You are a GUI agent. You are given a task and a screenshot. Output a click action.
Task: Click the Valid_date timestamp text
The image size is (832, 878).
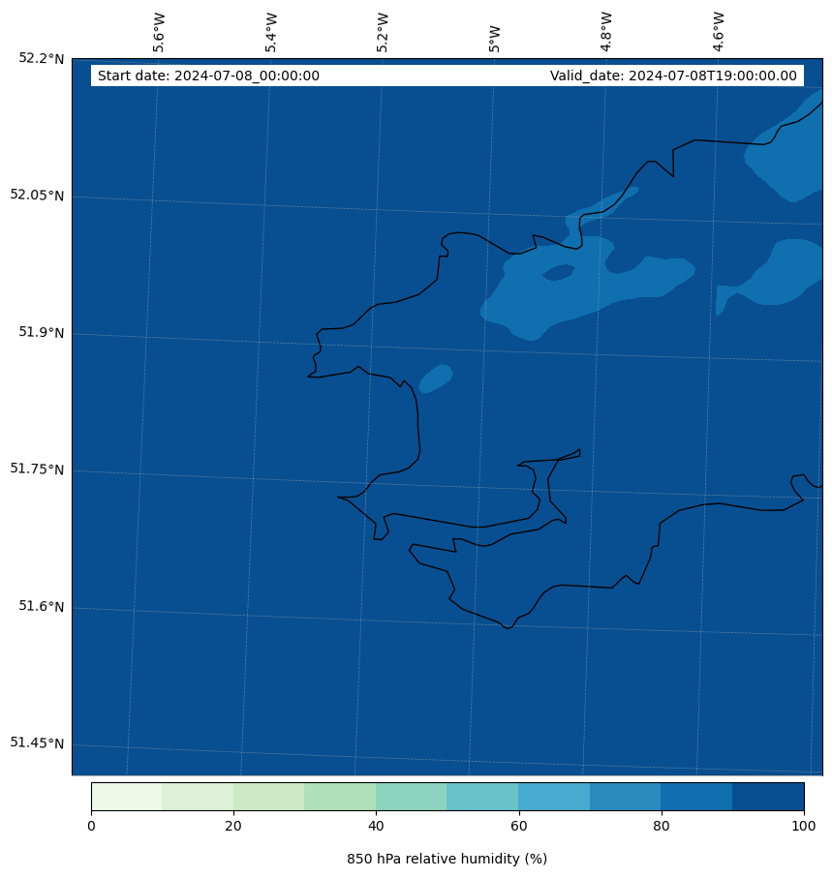tap(673, 76)
